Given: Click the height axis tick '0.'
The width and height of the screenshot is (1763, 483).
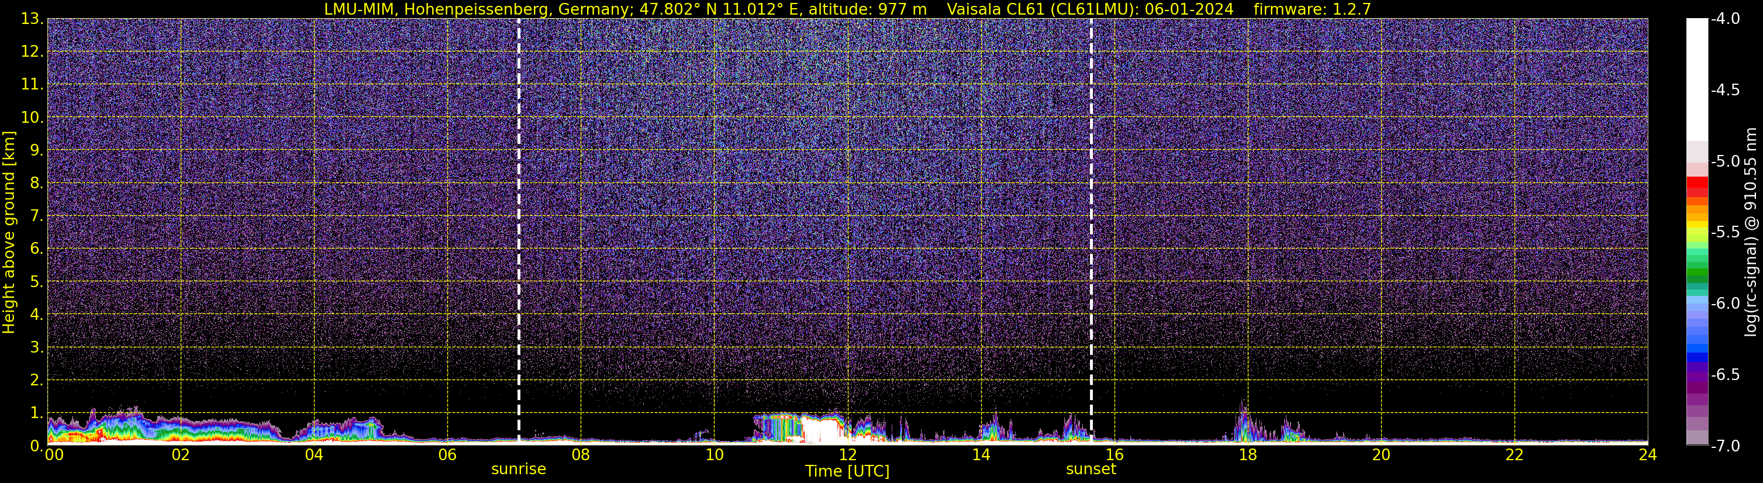Looking at the screenshot, I should (37, 446).
